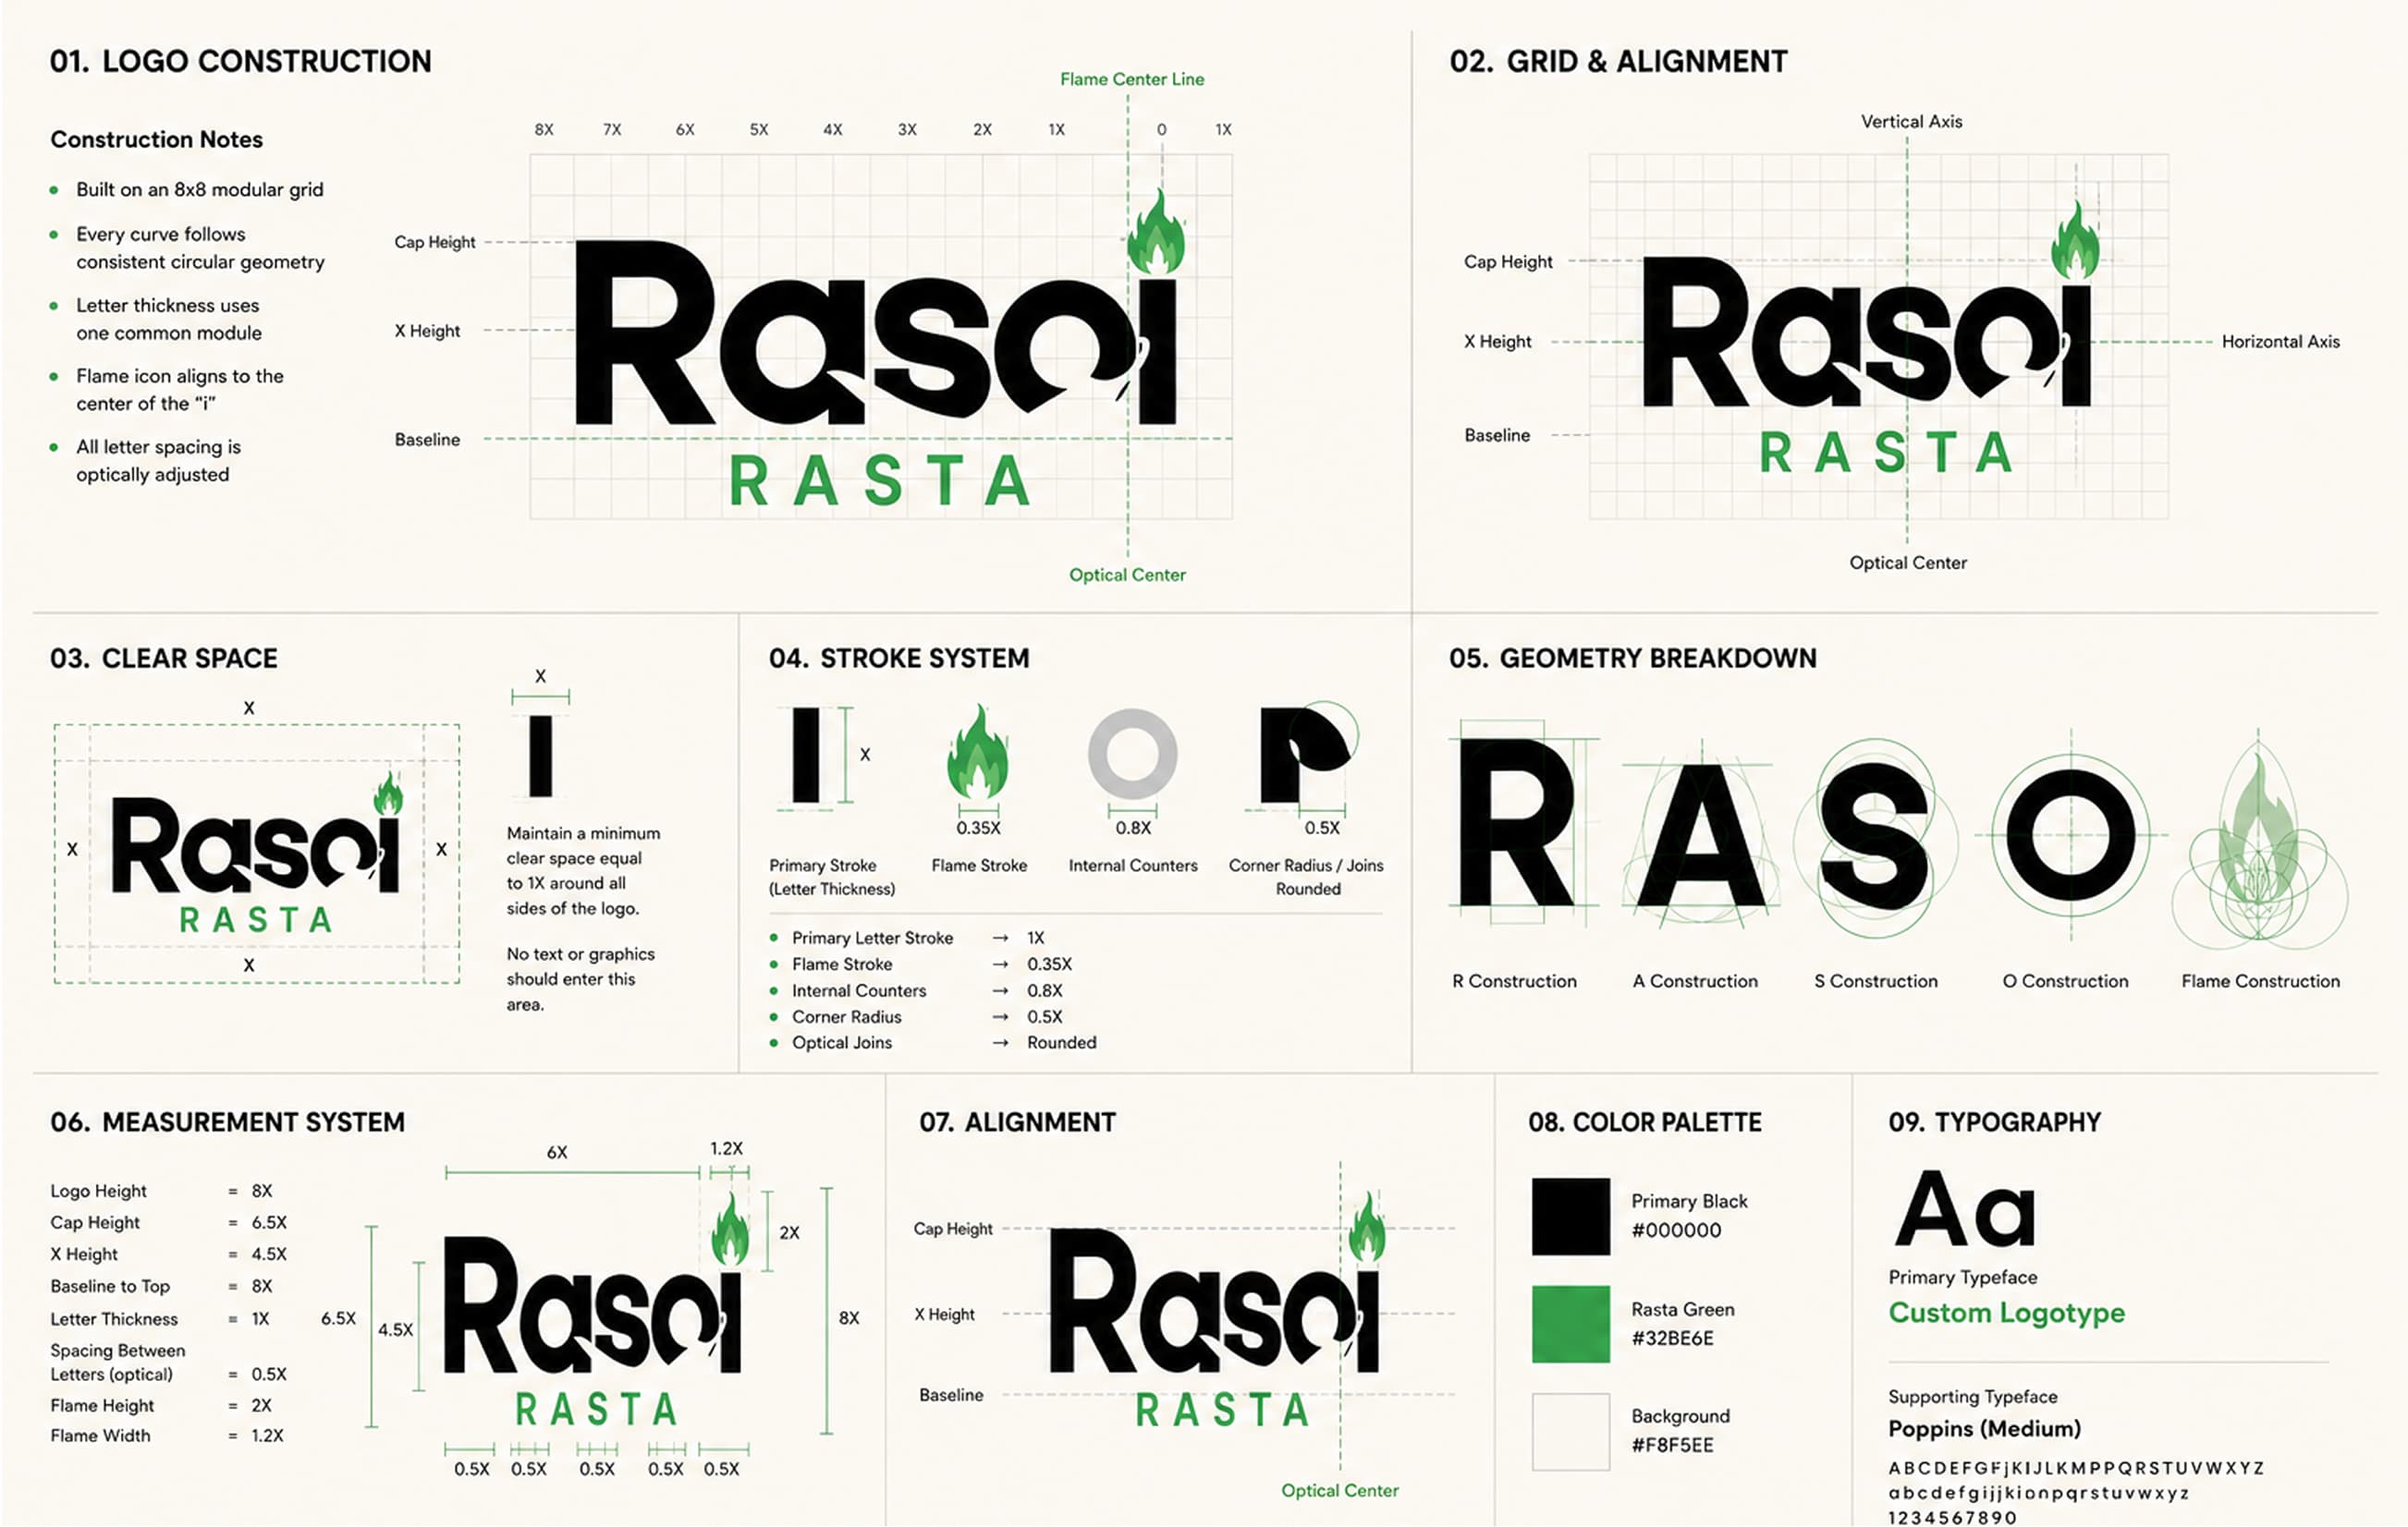The height and width of the screenshot is (1527, 2408).
Task: Click the flame icon in the Logo Construction logo
Action: [x=1156, y=231]
